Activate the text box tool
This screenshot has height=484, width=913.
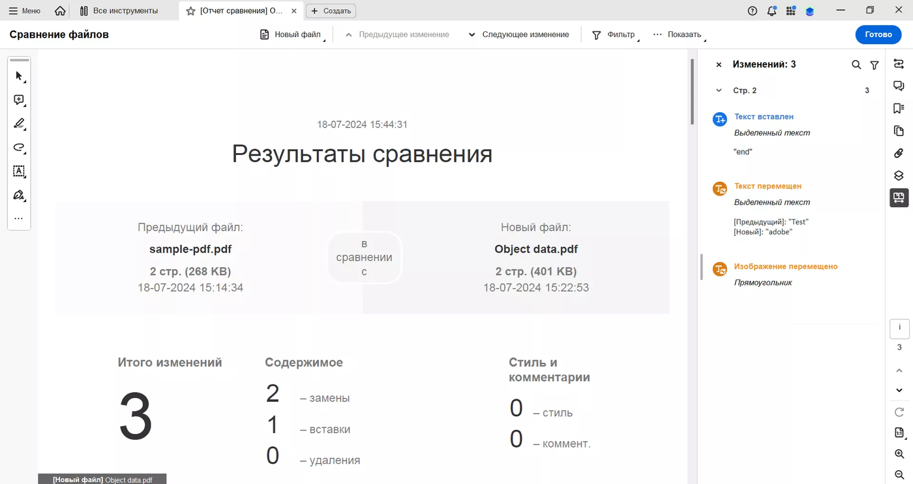(19, 171)
